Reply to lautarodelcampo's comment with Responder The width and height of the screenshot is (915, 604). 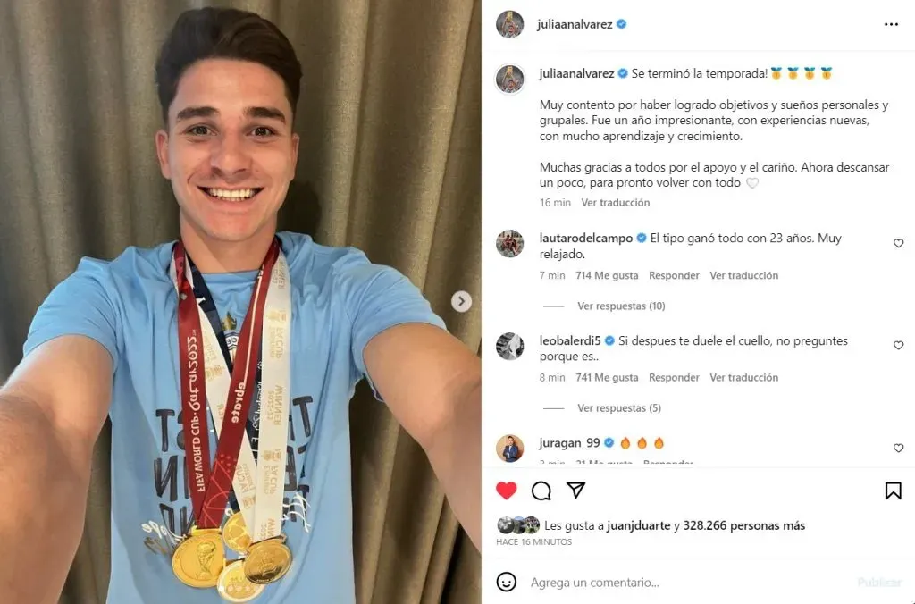674,275
